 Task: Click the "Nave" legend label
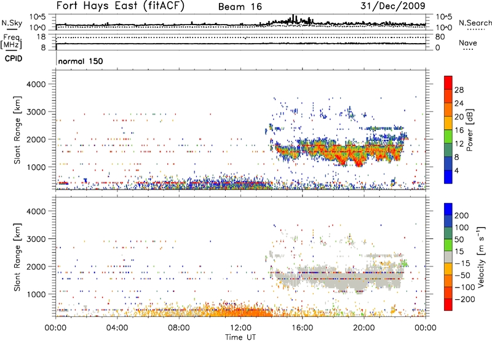pos(468,43)
